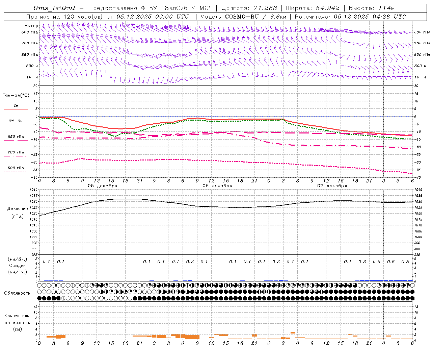Viewport: 432px width, 346px height.
Task: Click the Облачность cloud cover label
Action: coord(17,293)
